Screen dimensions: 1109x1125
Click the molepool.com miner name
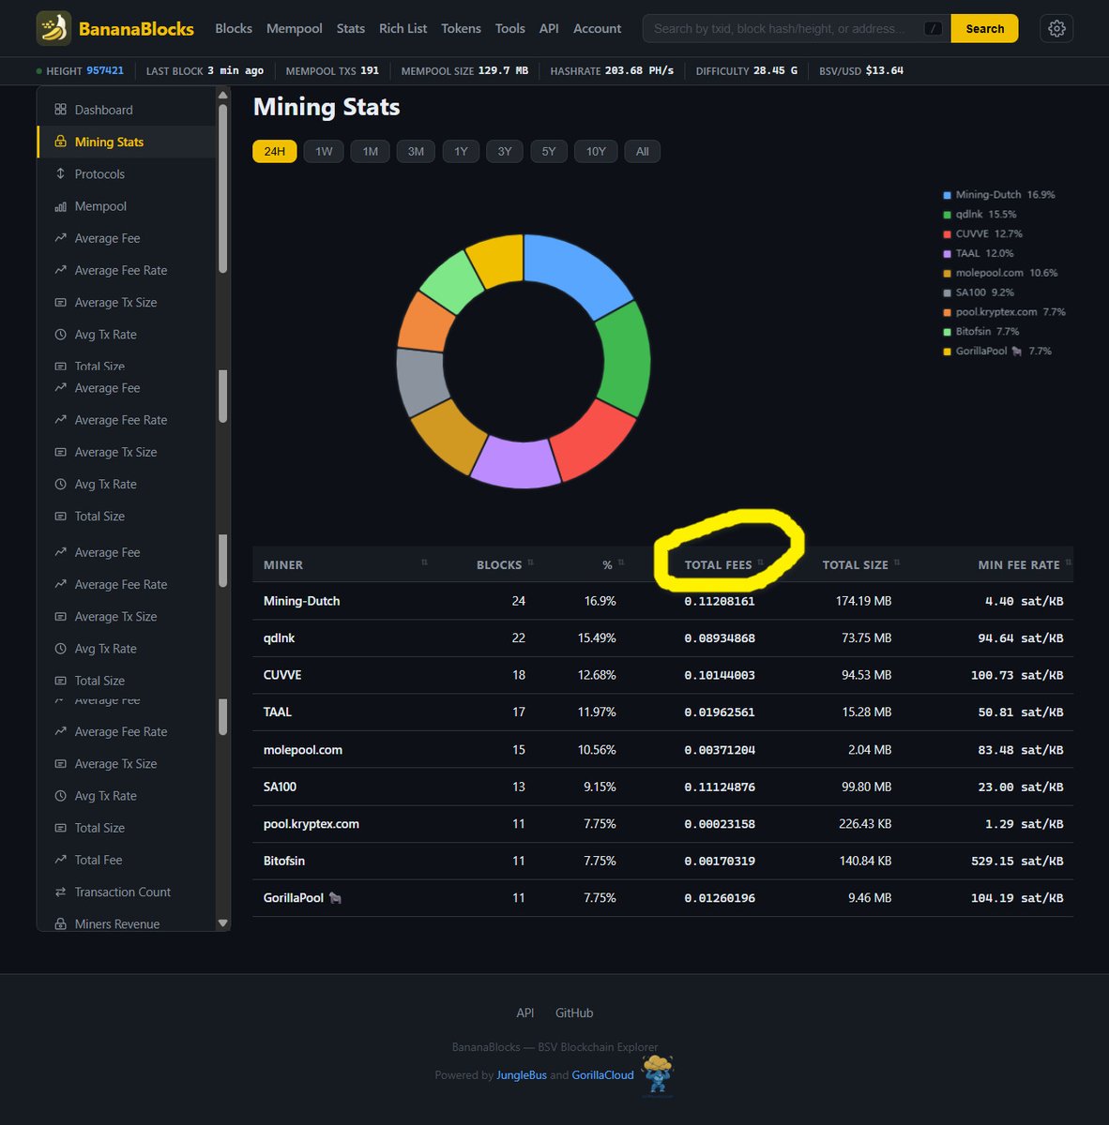303,750
